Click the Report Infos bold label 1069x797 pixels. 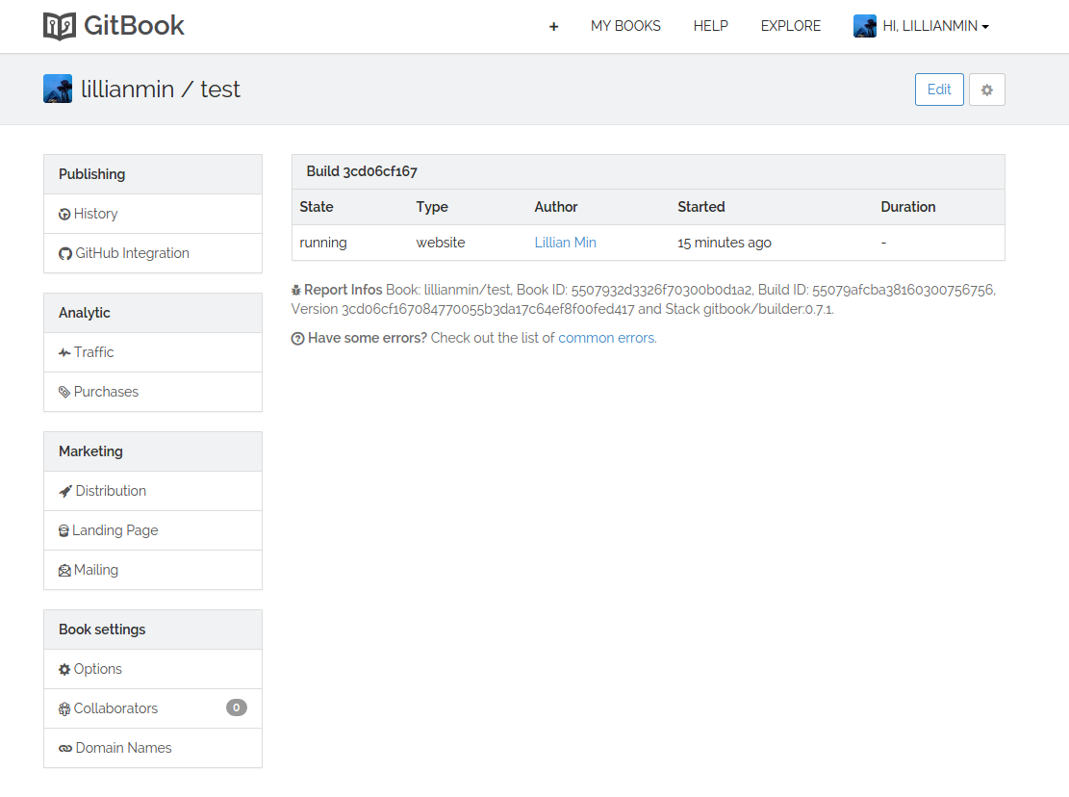pyautogui.click(x=343, y=291)
